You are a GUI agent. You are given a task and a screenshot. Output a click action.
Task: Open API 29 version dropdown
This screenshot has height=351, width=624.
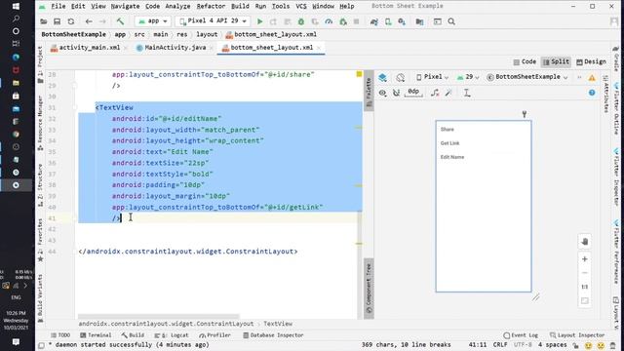click(x=468, y=77)
